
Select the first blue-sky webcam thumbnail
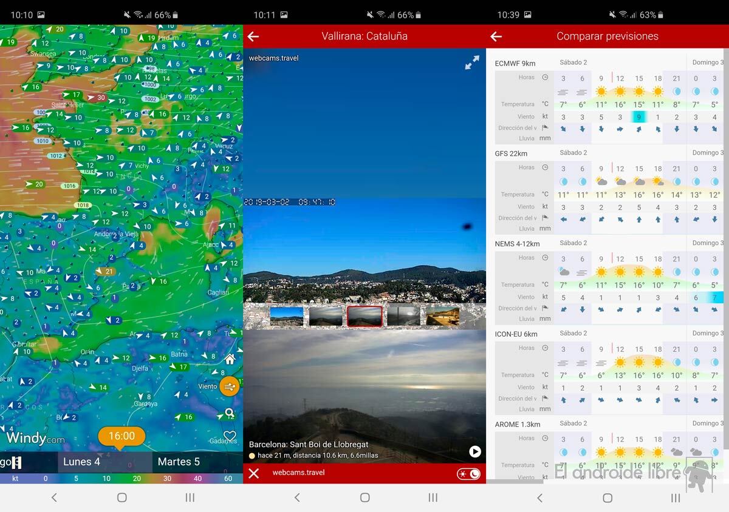click(x=286, y=316)
